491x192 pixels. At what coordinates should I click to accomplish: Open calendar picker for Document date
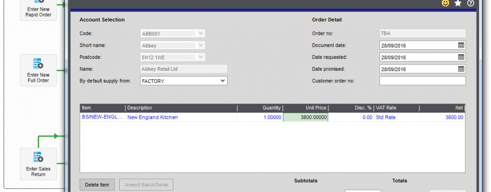(461, 46)
